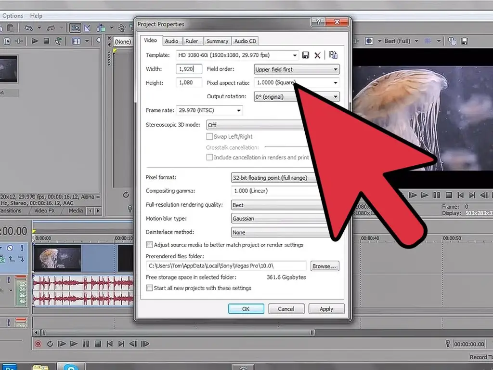
Task: Open Best (Full) preview quality dropdown
Action: (416, 41)
